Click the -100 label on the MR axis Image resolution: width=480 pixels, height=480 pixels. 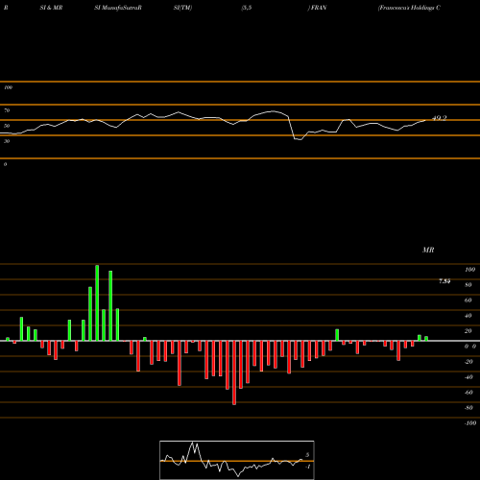pyautogui.click(x=470, y=423)
